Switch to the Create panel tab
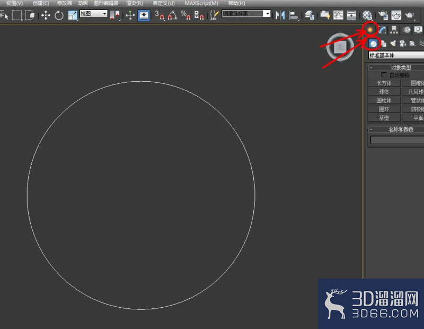Image resolution: width=424 pixels, height=329 pixels. [370, 30]
